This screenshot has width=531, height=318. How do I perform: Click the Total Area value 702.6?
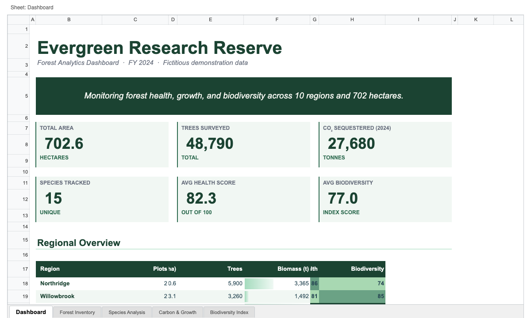point(64,144)
